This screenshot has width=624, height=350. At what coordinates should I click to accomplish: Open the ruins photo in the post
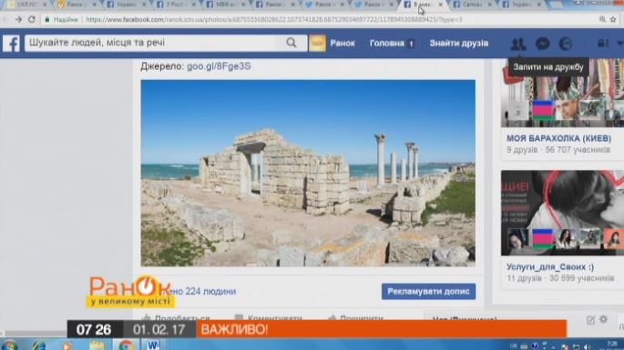point(308,174)
